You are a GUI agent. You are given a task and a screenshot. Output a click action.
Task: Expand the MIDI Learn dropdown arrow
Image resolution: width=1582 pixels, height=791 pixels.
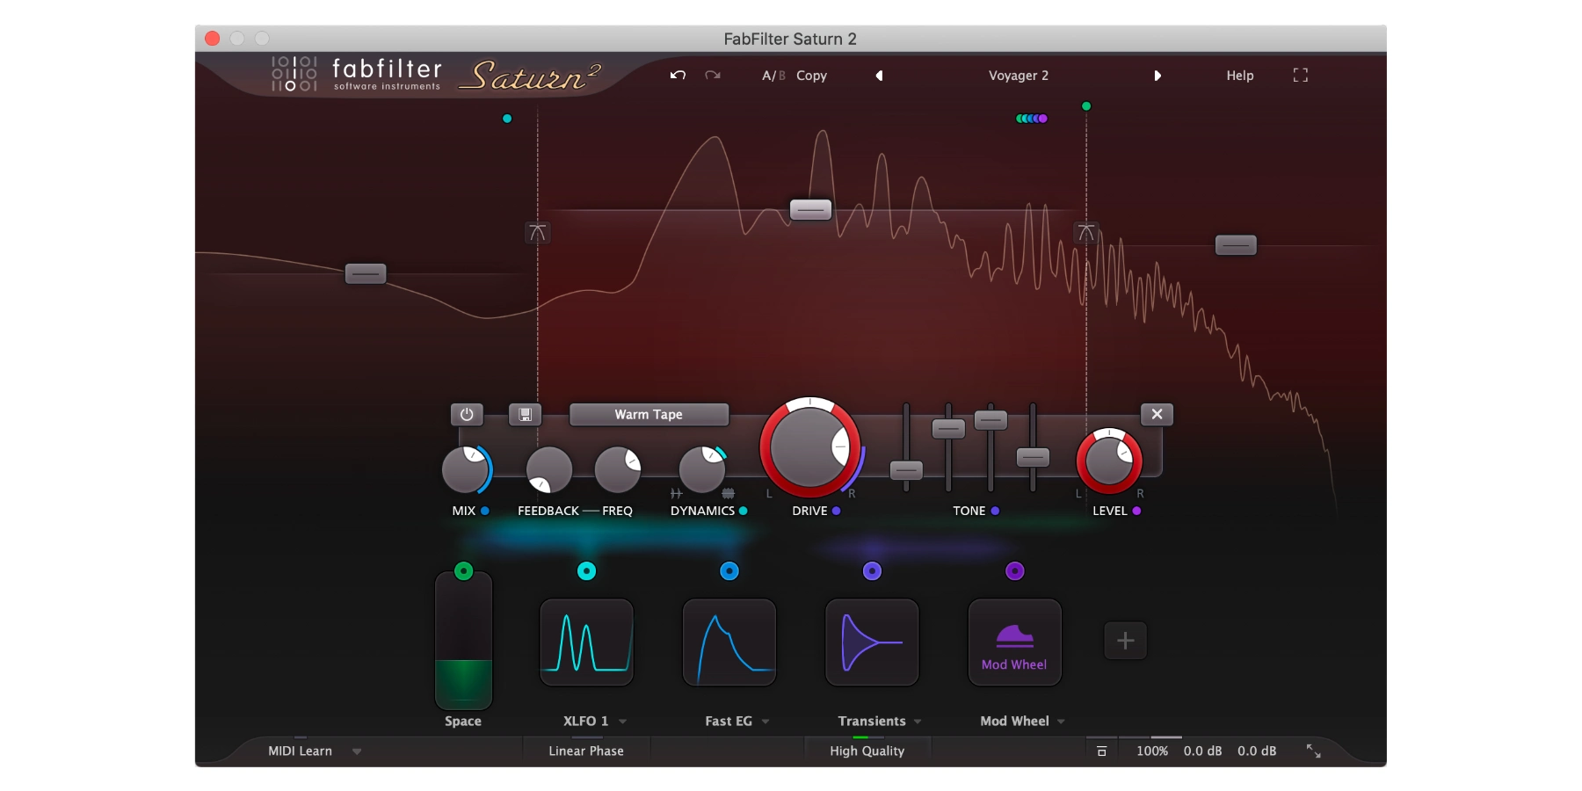point(357,751)
